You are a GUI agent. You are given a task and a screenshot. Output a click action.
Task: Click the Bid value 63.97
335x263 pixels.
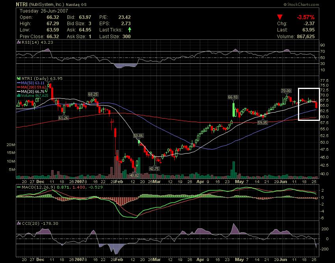(85, 17)
